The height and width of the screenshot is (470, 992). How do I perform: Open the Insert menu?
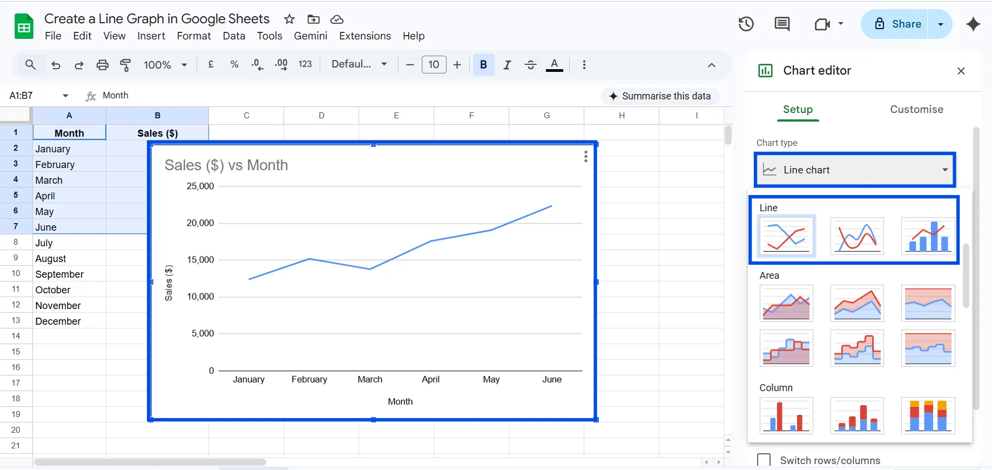coord(151,36)
